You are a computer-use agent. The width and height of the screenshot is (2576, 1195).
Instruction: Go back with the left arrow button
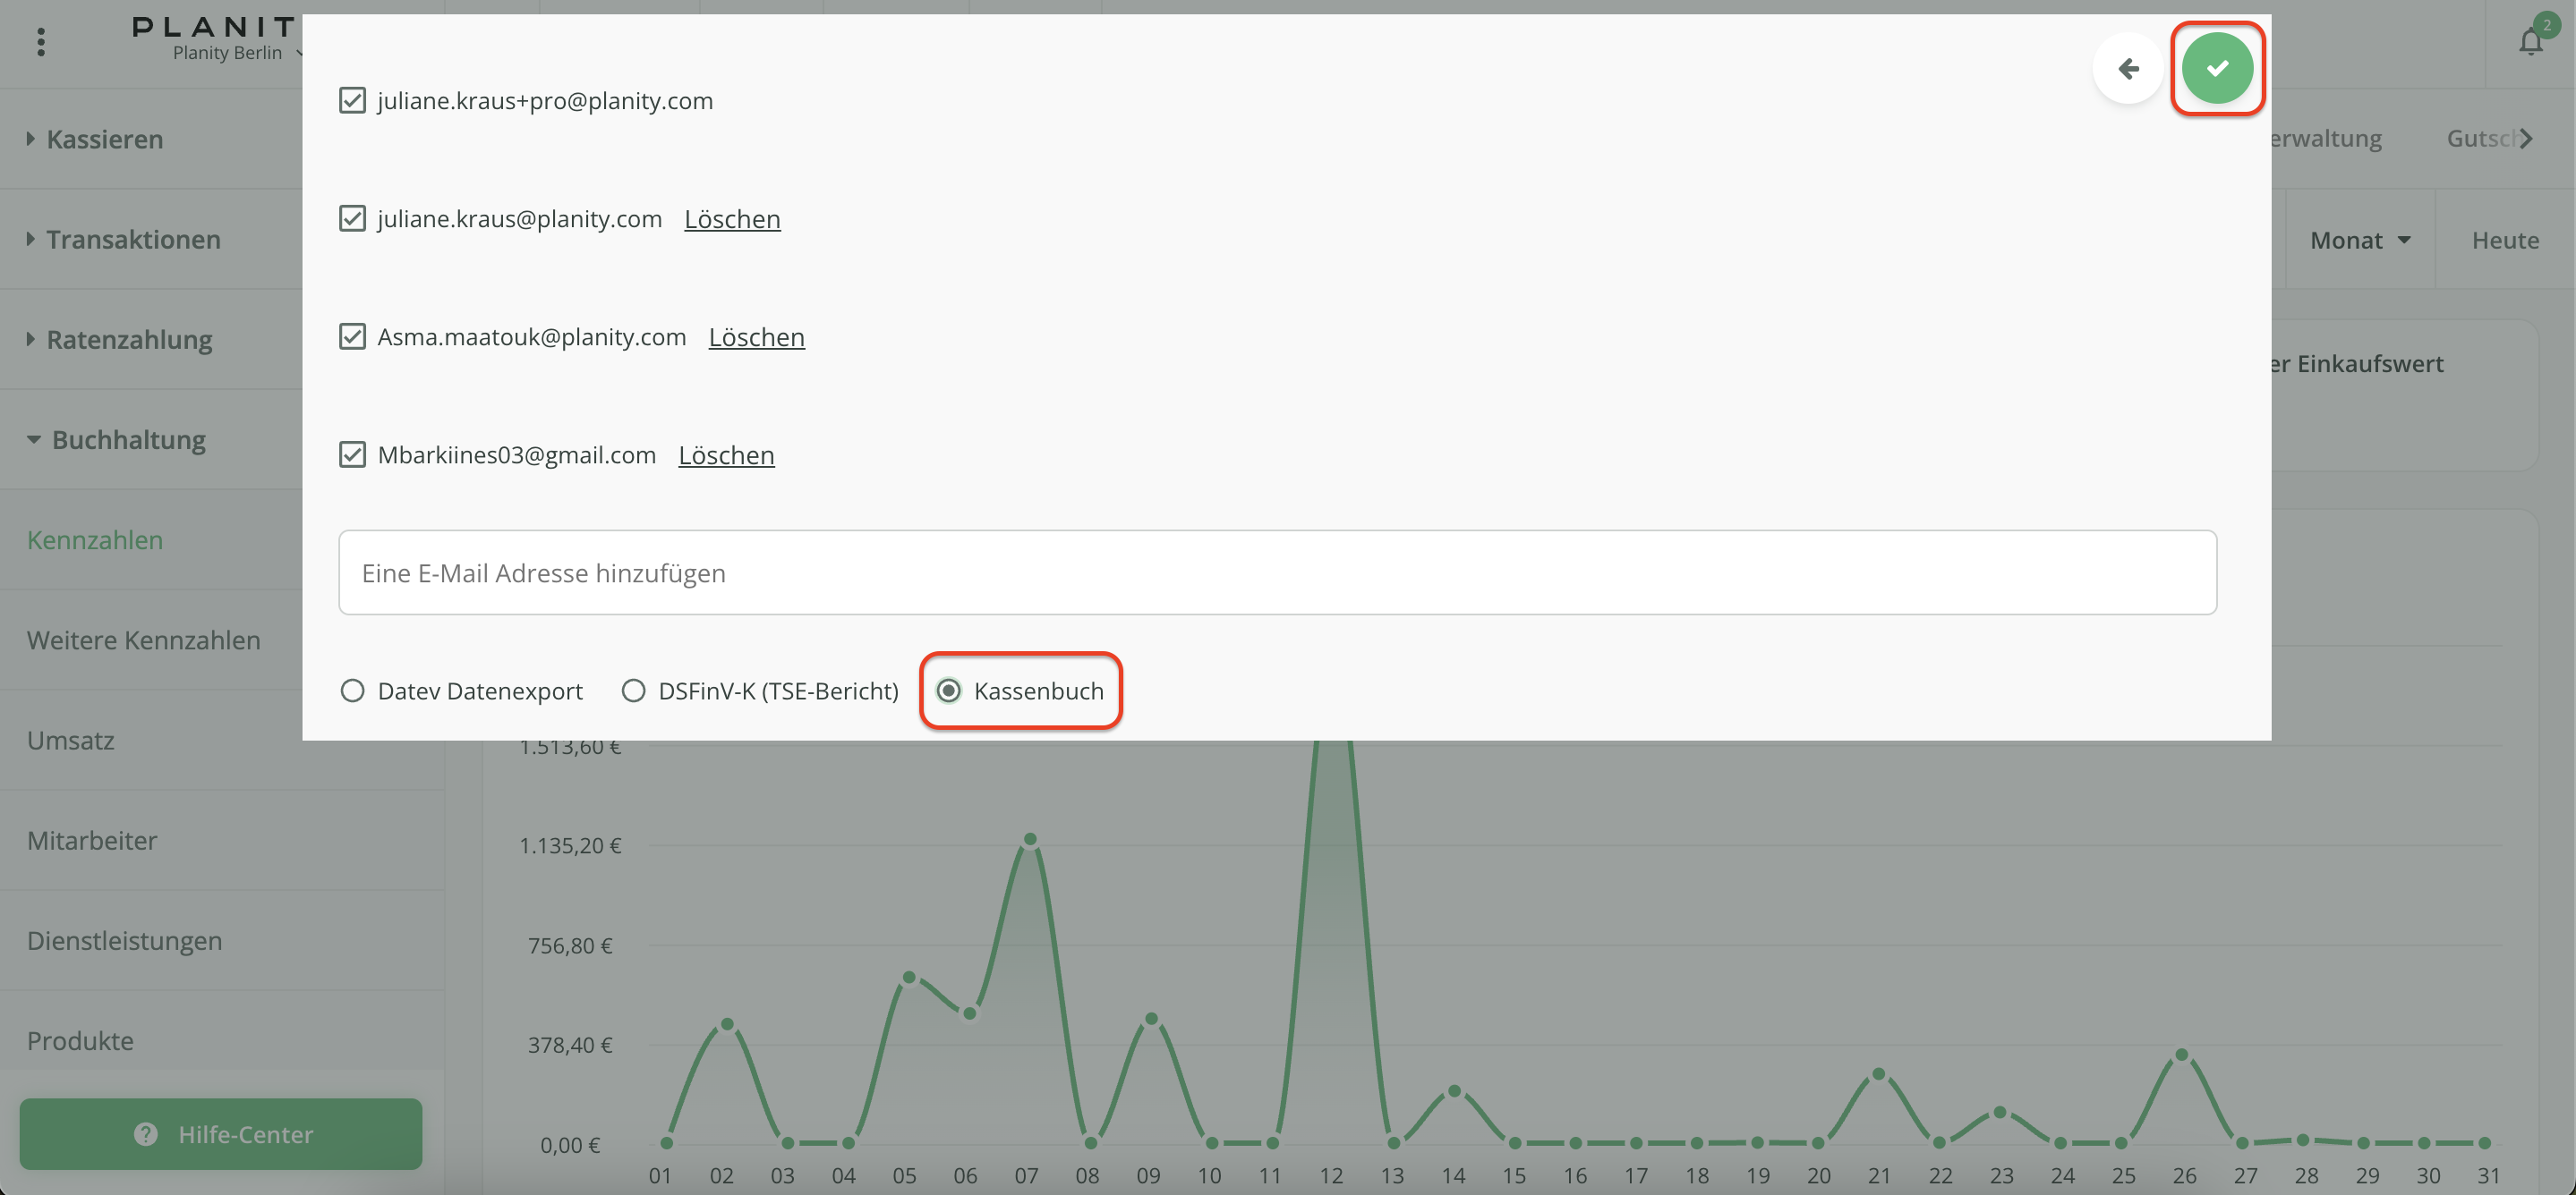pyautogui.click(x=2128, y=68)
